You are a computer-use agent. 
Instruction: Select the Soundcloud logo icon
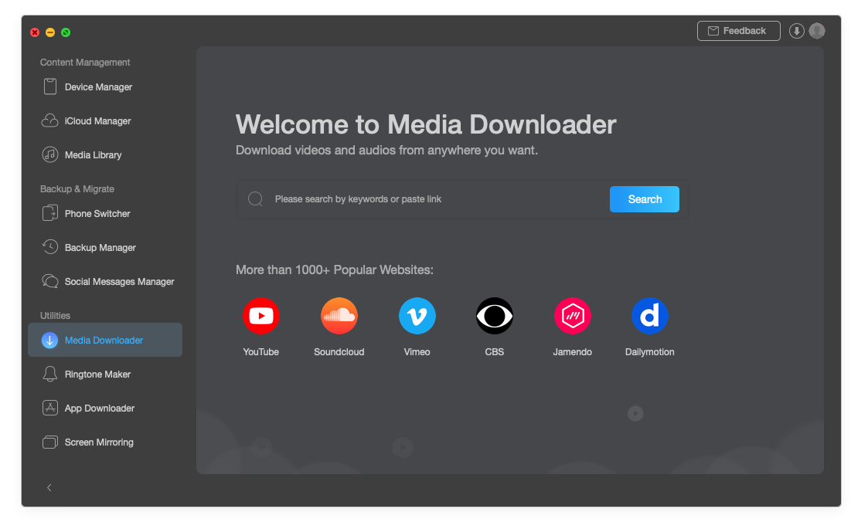pyautogui.click(x=339, y=316)
